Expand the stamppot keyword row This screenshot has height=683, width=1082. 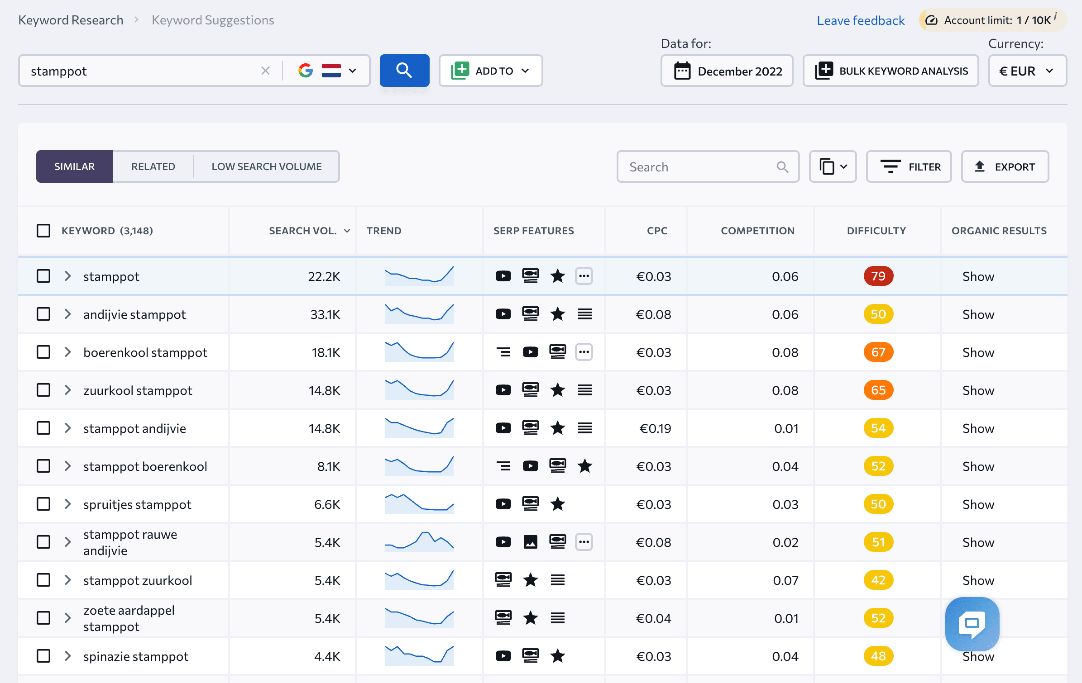click(x=68, y=275)
